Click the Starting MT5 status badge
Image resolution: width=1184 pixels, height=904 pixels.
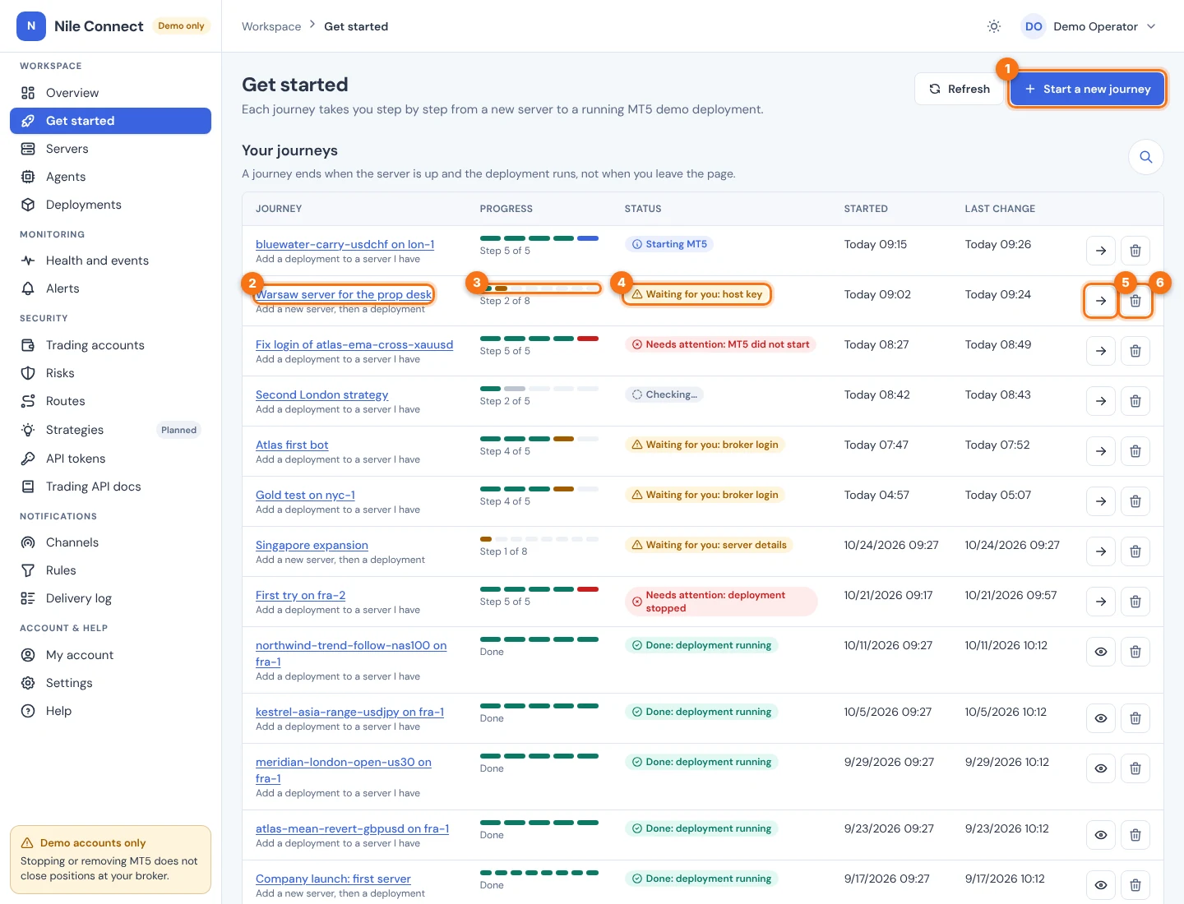[668, 244]
